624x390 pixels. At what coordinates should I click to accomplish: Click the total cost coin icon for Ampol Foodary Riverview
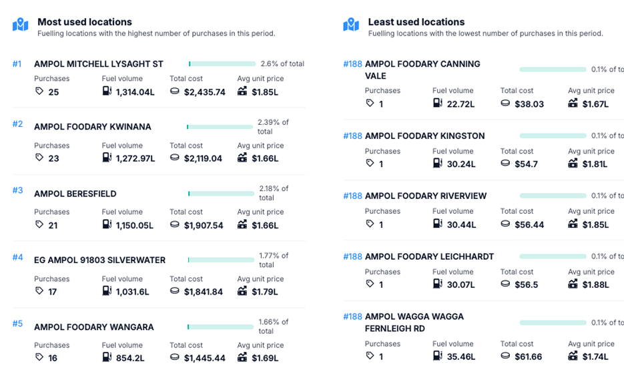coord(505,224)
